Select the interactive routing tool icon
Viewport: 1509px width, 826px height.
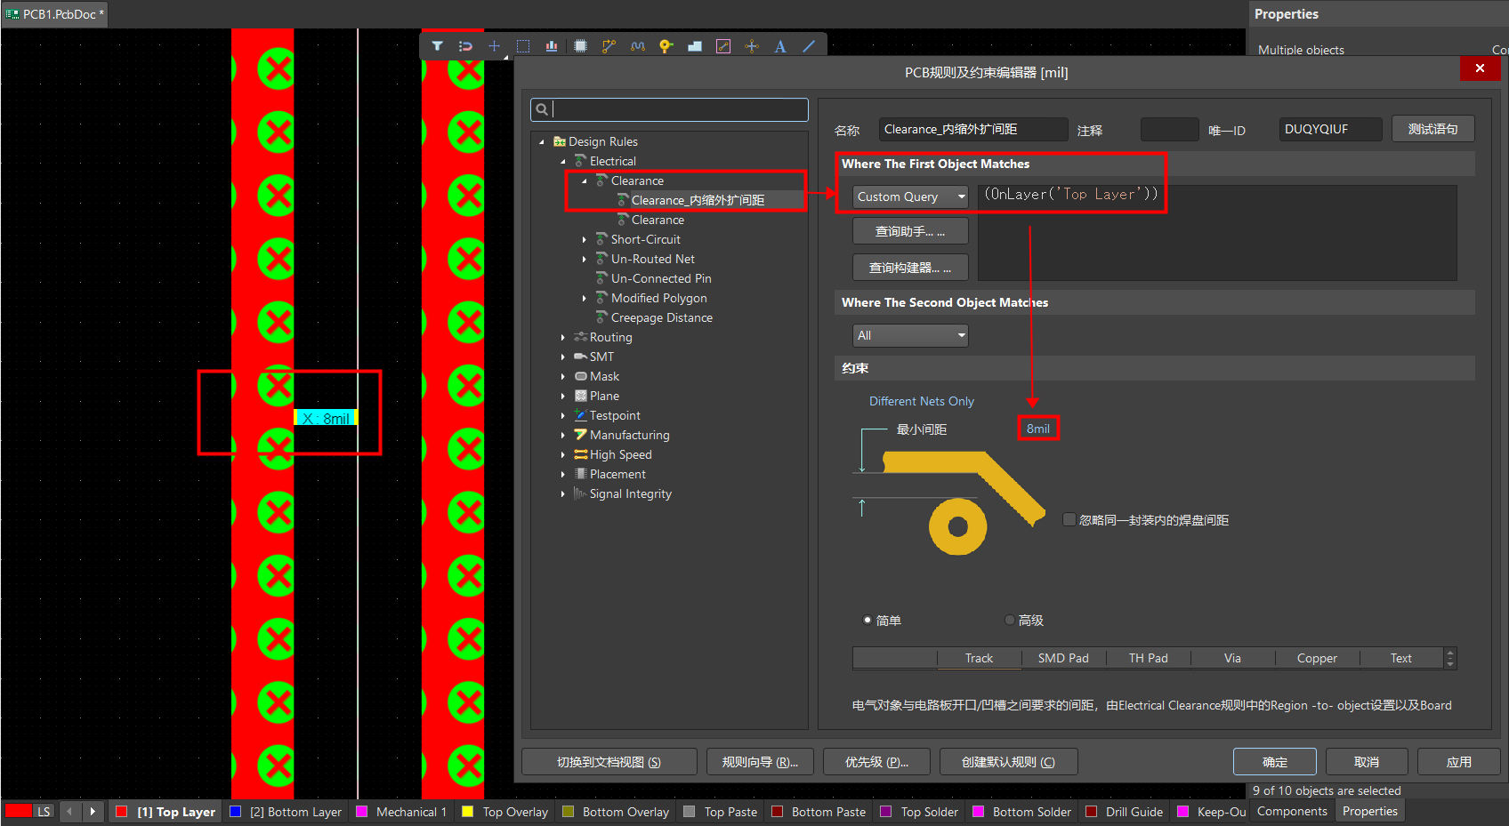click(x=609, y=46)
